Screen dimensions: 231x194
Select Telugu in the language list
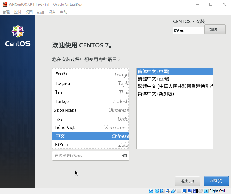[91, 74]
